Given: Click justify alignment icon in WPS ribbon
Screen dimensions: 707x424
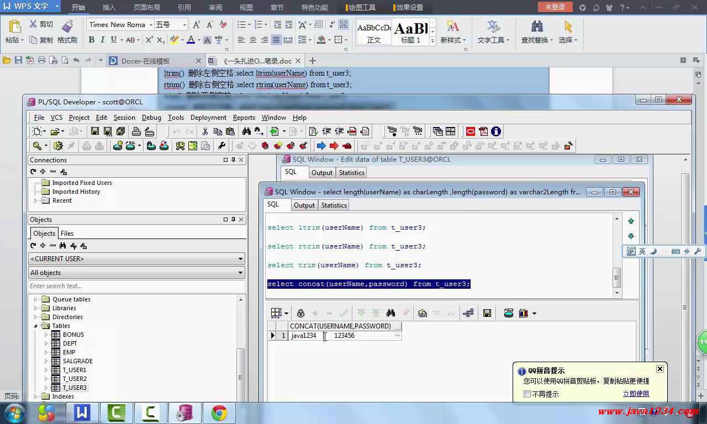Looking at the screenshot, I should (x=276, y=40).
